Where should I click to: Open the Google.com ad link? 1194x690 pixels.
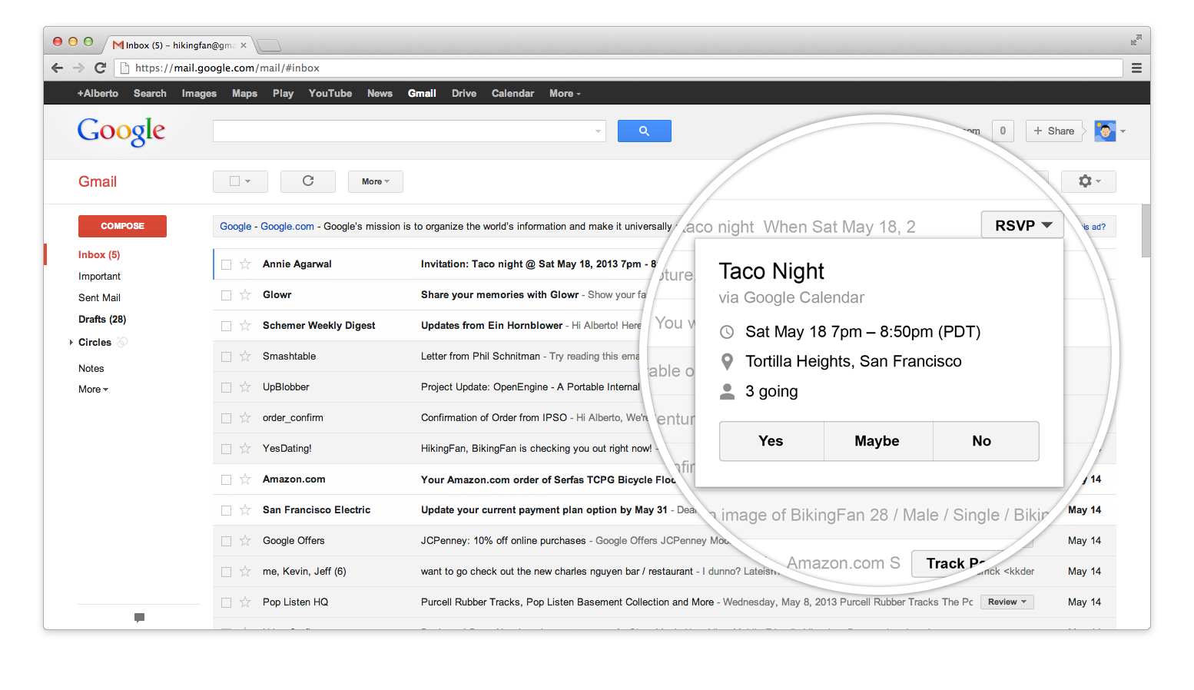pos(287,227)
